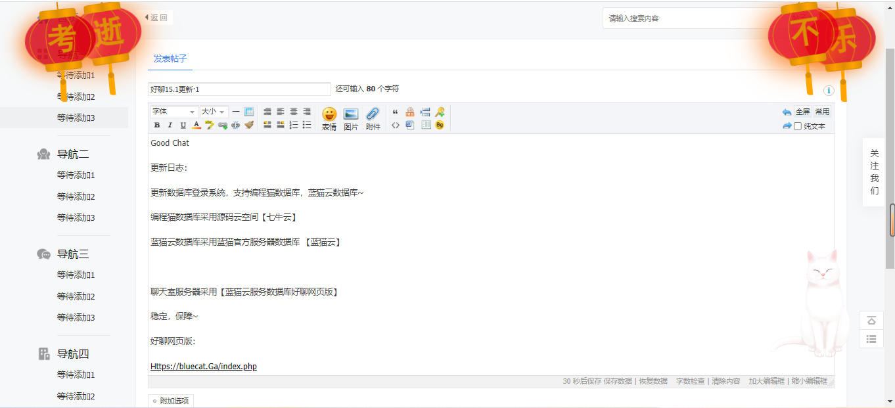
Task: Insert a code block with <> icon
Action: coord(396,125)
